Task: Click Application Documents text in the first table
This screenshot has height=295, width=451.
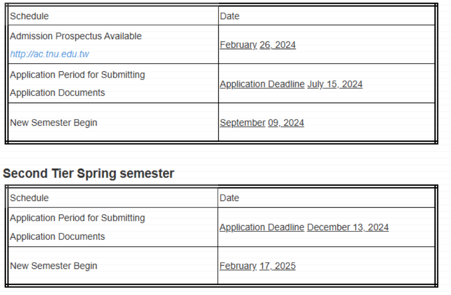Action: pos(57,93)
